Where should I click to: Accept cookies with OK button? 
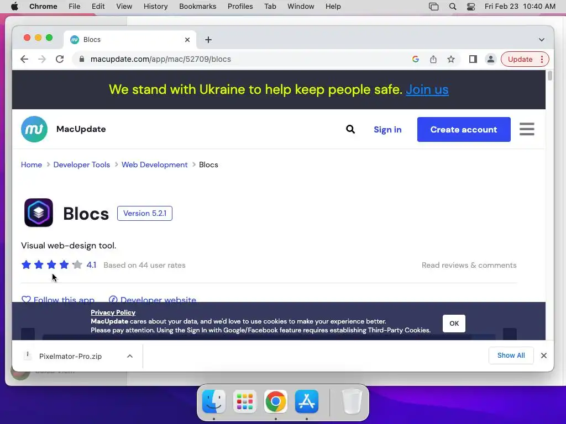(454, 324)
